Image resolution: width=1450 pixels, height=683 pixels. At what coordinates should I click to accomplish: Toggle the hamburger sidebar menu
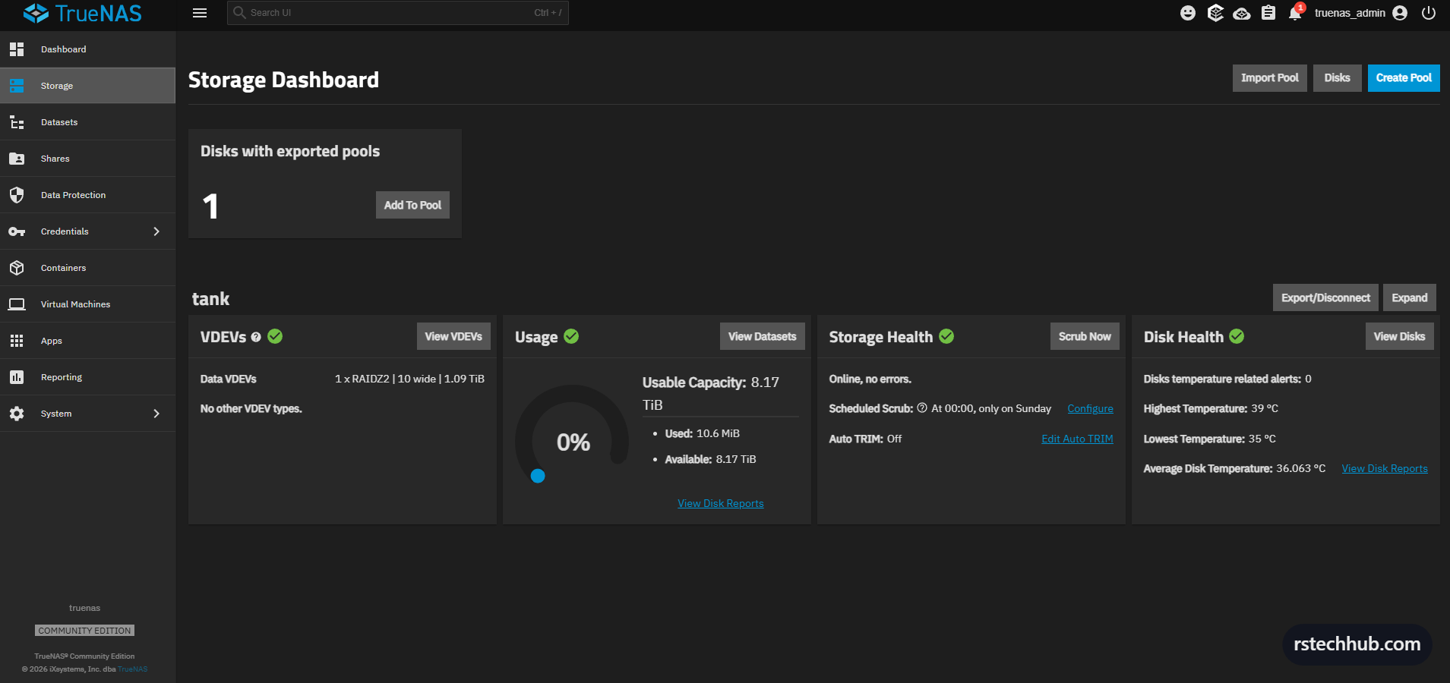tap(200, 13)
